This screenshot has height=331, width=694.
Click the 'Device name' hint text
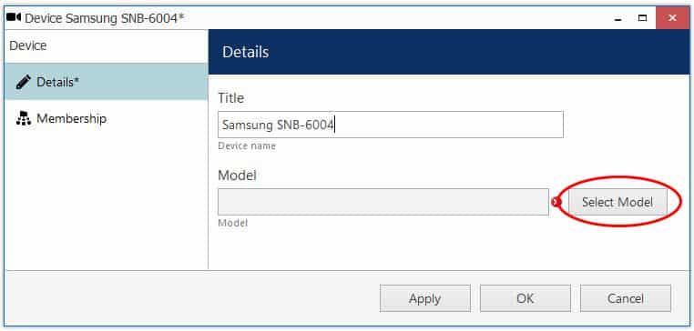(247, 145)
